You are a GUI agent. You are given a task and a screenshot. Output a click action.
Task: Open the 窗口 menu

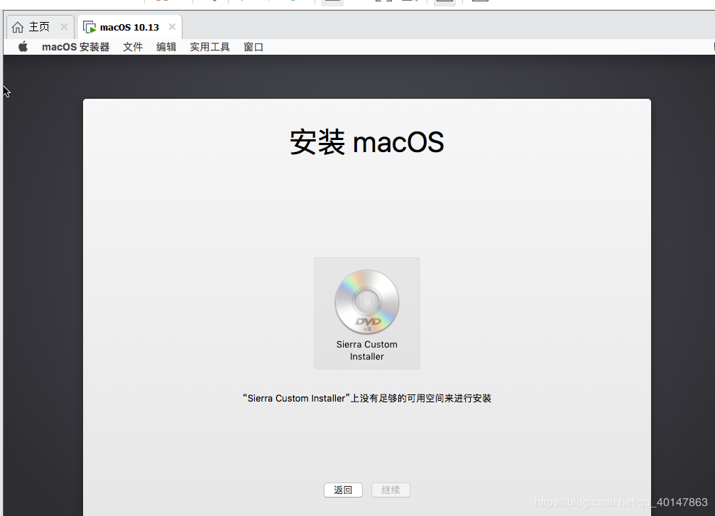point(253,47)
